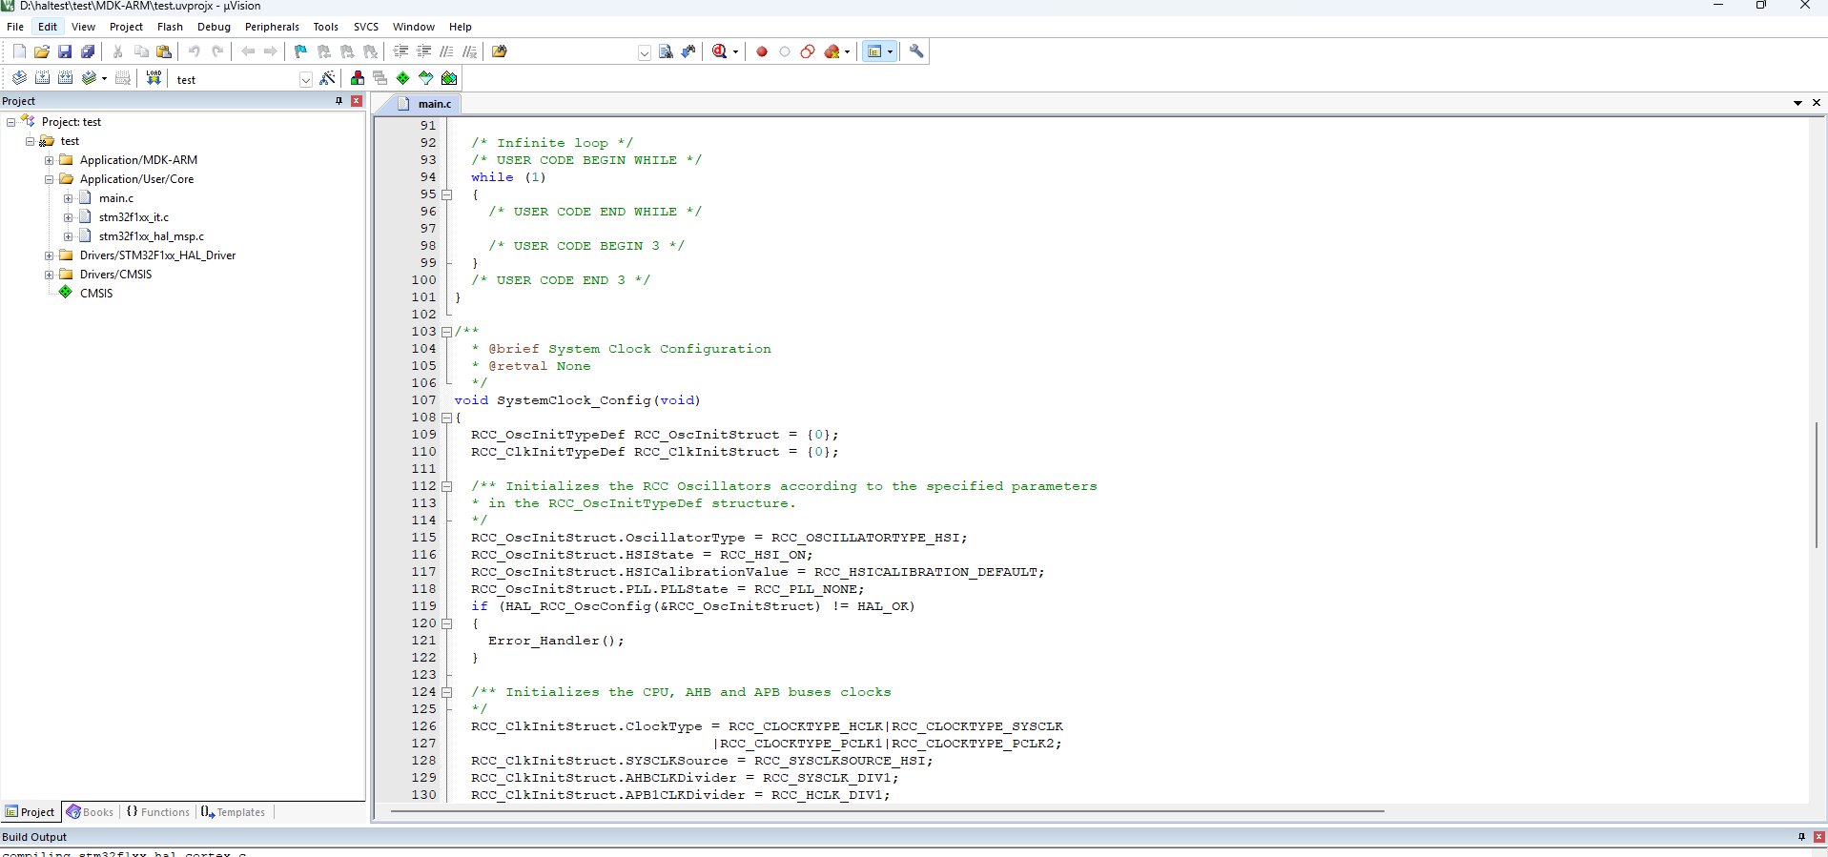Rebuild all target files

(x=65, y=78)
